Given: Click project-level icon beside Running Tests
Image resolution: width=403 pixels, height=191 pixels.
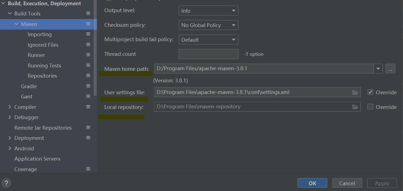Looking at the screenshot, I should tap(88, 65).
